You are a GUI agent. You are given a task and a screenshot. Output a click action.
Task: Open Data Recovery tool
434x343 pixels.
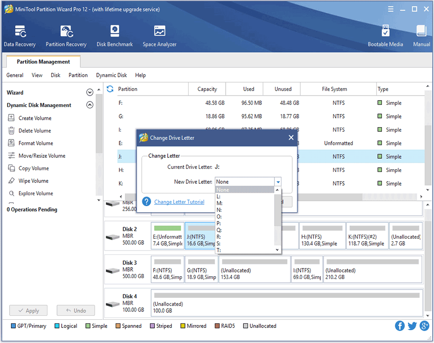click(20, 36)
